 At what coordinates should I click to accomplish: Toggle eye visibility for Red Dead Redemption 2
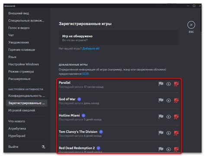pyautogui.click(x=169, y=149)
